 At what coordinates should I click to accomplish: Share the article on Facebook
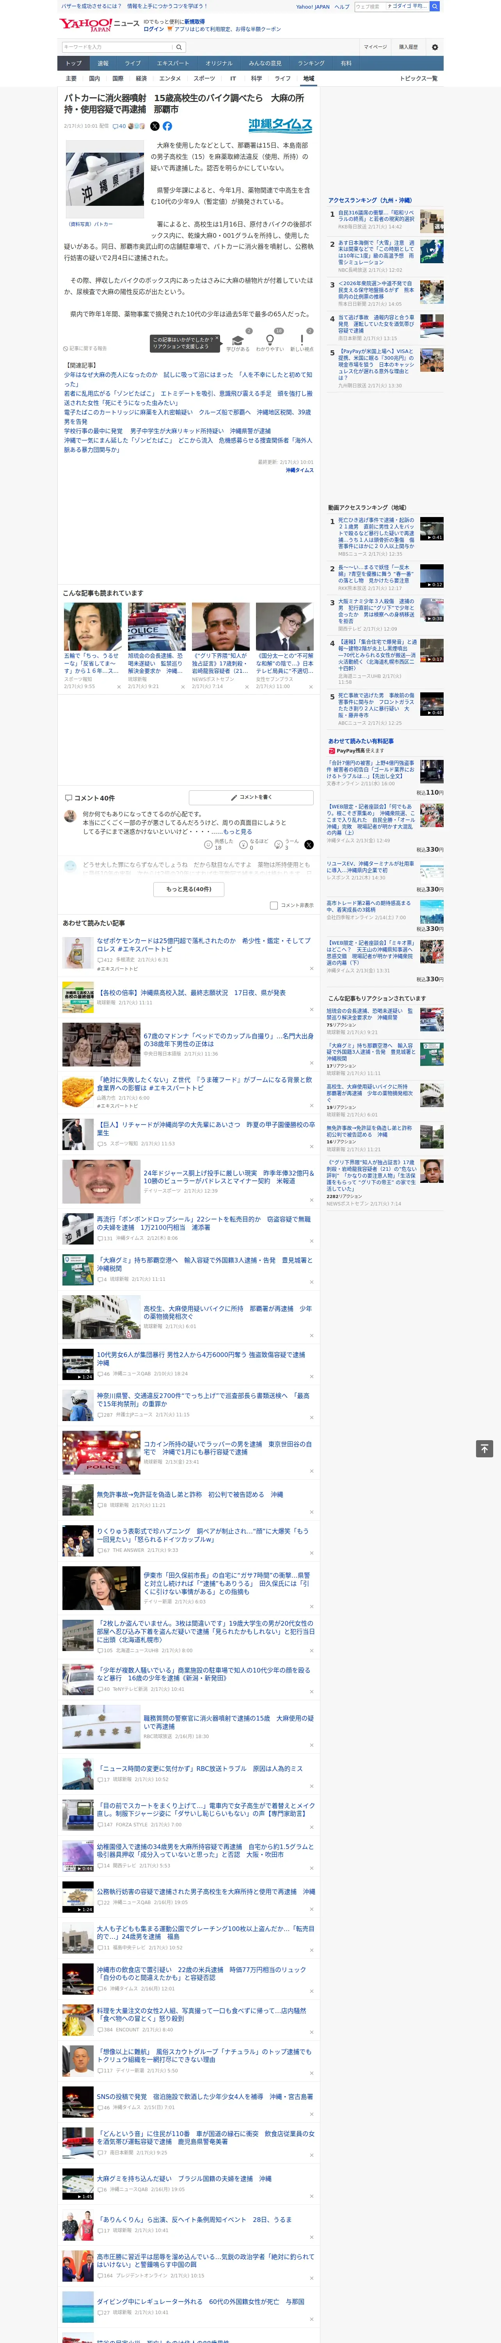click(167, 127)
